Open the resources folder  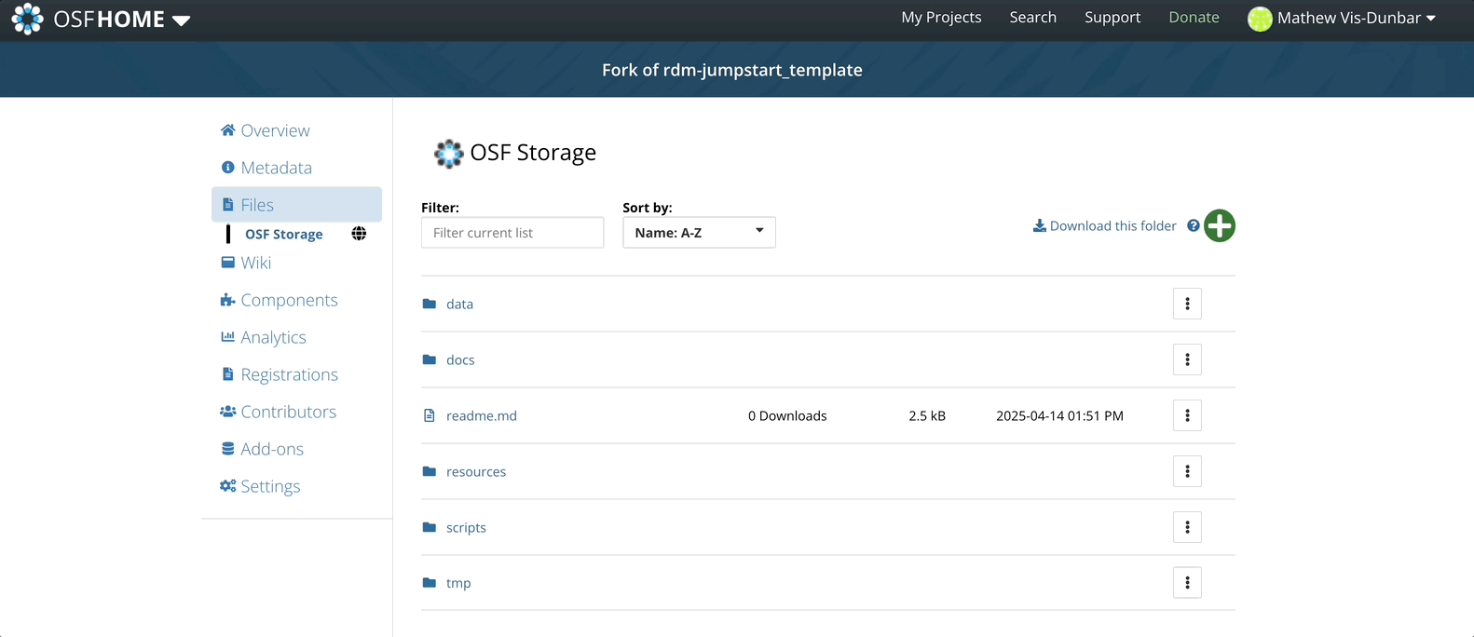pyautogui.click(x=475, y=471)
